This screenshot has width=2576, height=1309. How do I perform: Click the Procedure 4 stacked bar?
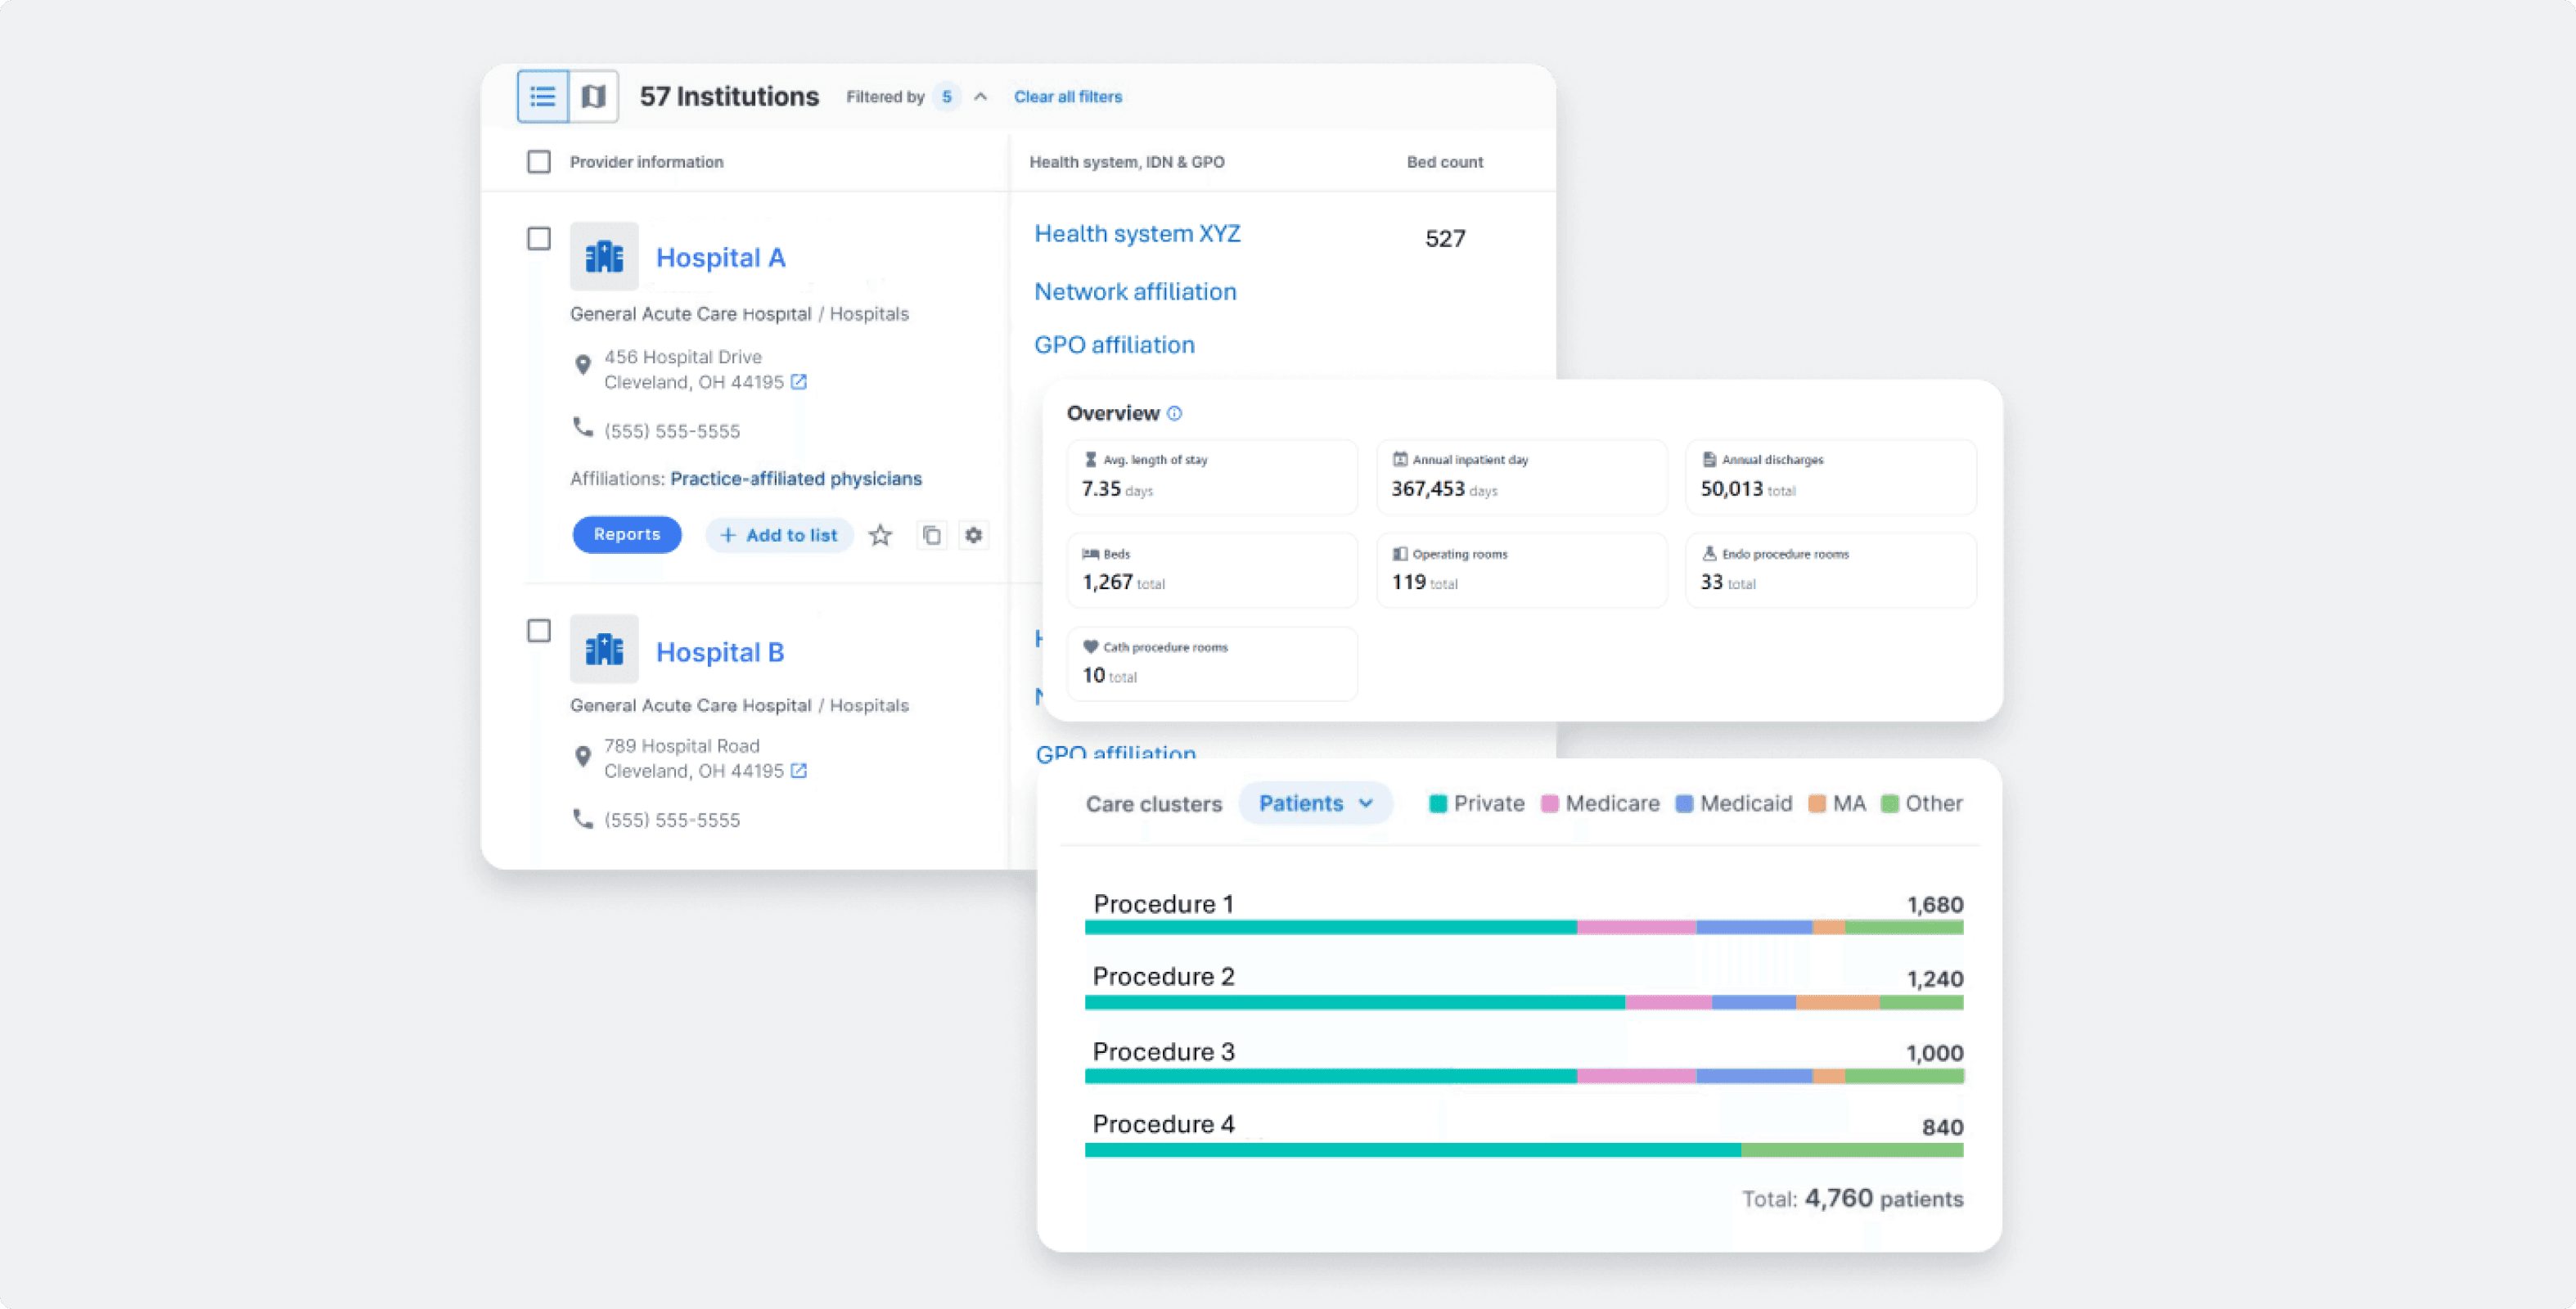1524,1150
